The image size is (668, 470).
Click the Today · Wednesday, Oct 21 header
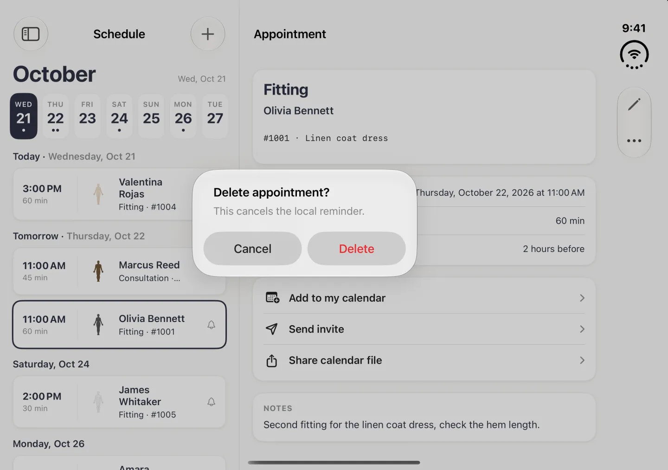click(74, 156)
